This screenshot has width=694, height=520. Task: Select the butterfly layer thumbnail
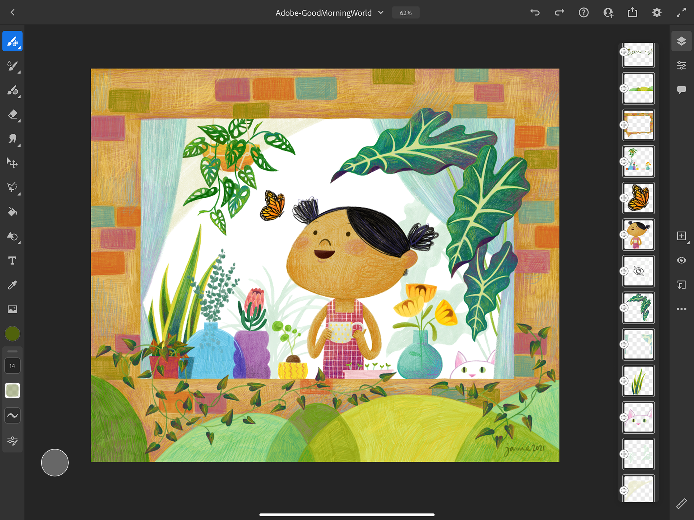coord(639,198)
